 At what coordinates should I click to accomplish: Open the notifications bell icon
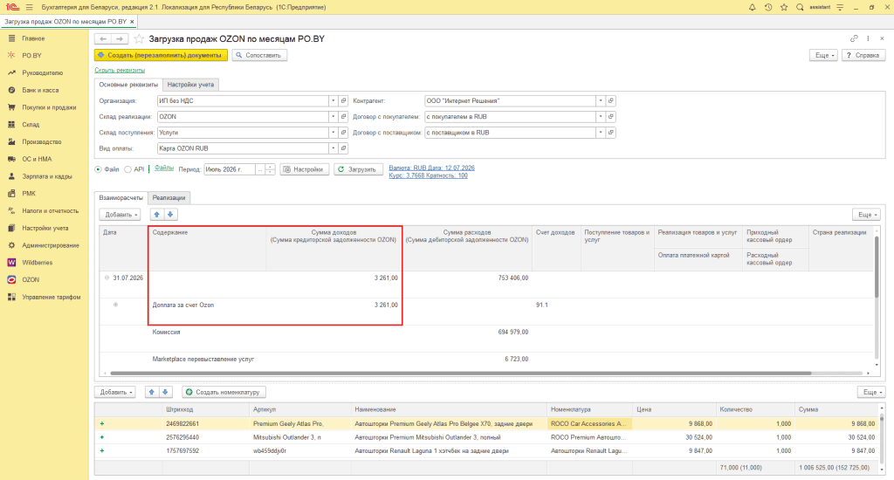point(752,7)
